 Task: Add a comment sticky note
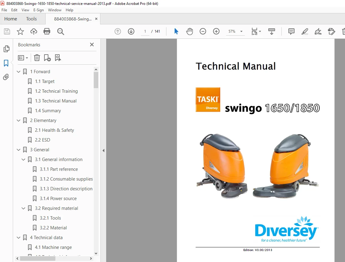pyautogui.click(x=291, y=31)
